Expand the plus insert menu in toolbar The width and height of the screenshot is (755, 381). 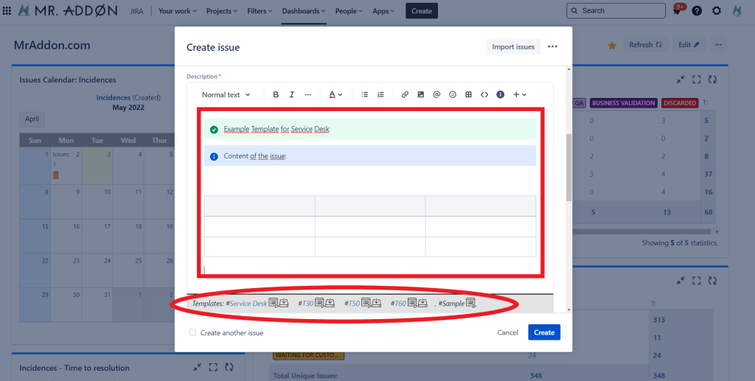click(x=519, y=94)
